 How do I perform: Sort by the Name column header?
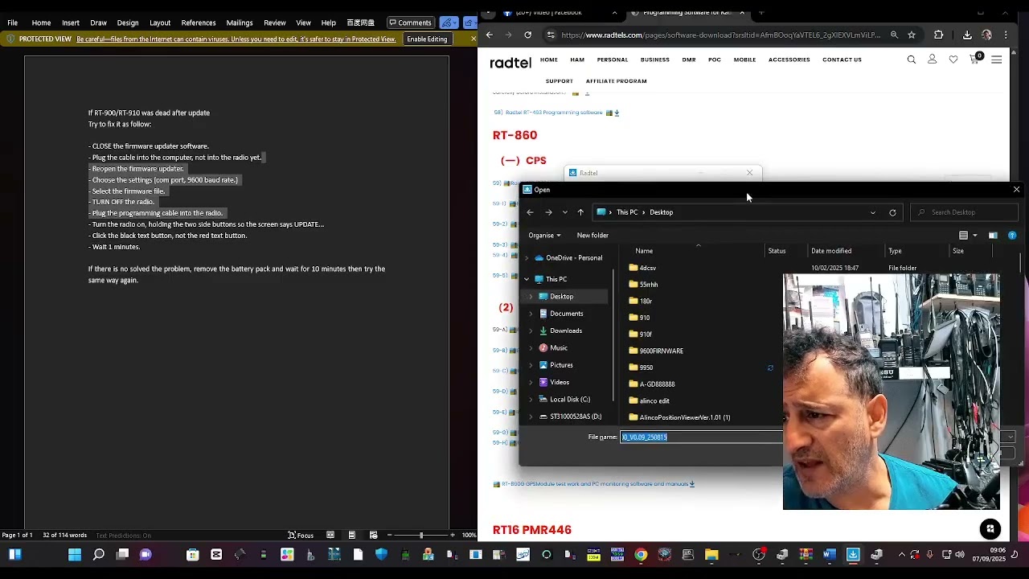tap(644, 251)
